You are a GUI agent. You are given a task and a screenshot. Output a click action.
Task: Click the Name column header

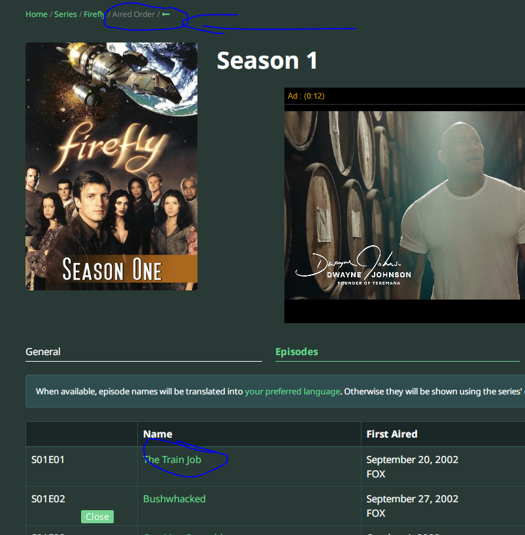coord(158,434)
